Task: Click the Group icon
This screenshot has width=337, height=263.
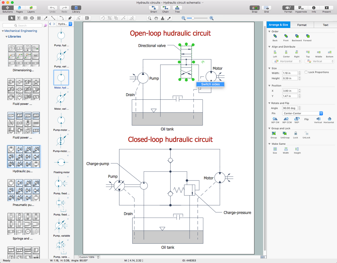Action: tap(274, 134)
